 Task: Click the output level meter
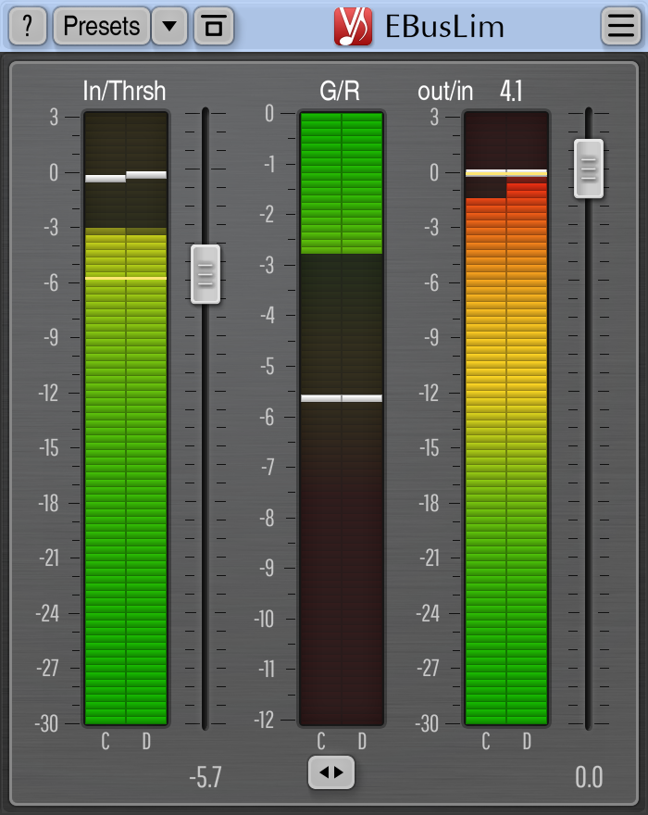tap(506, 418)
